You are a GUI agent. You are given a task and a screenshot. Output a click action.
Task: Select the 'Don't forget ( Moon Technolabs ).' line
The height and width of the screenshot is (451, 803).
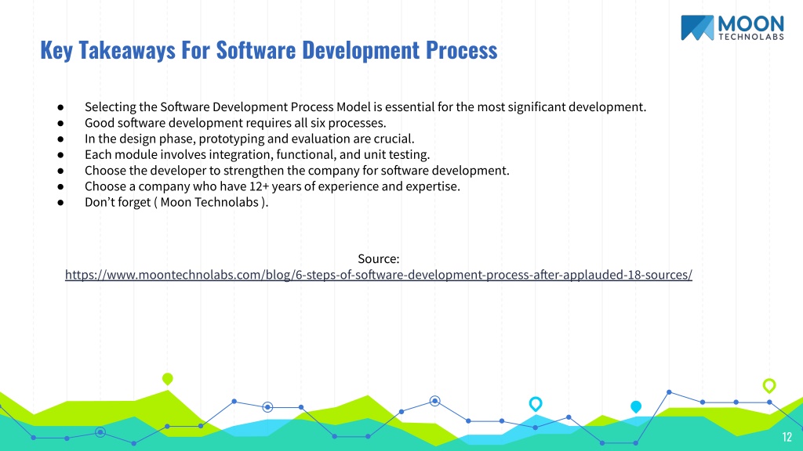click(x=176, y=202)
